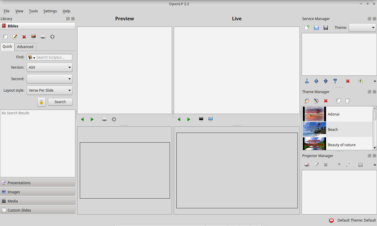This screenshot has height=226, width=377.
Task: Export the selected theme
Action: [348, 101]
